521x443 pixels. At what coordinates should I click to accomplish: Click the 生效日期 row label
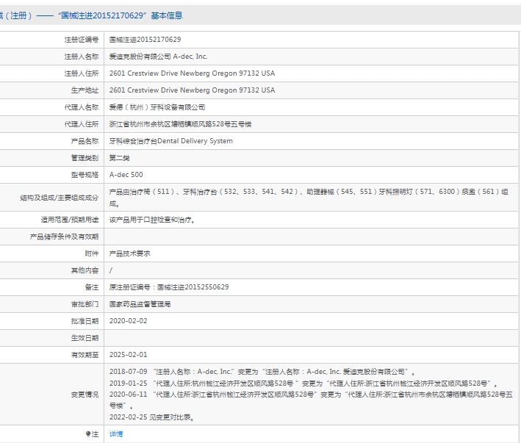[x=85, y=338]
